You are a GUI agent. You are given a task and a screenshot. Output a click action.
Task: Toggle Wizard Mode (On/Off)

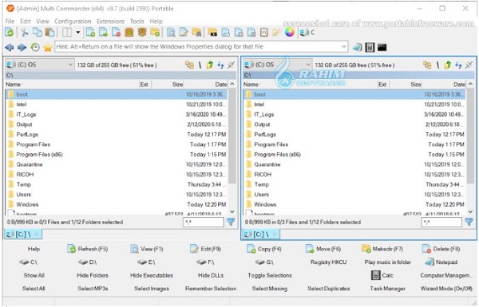pyautogui.click(x=446, y=289)
